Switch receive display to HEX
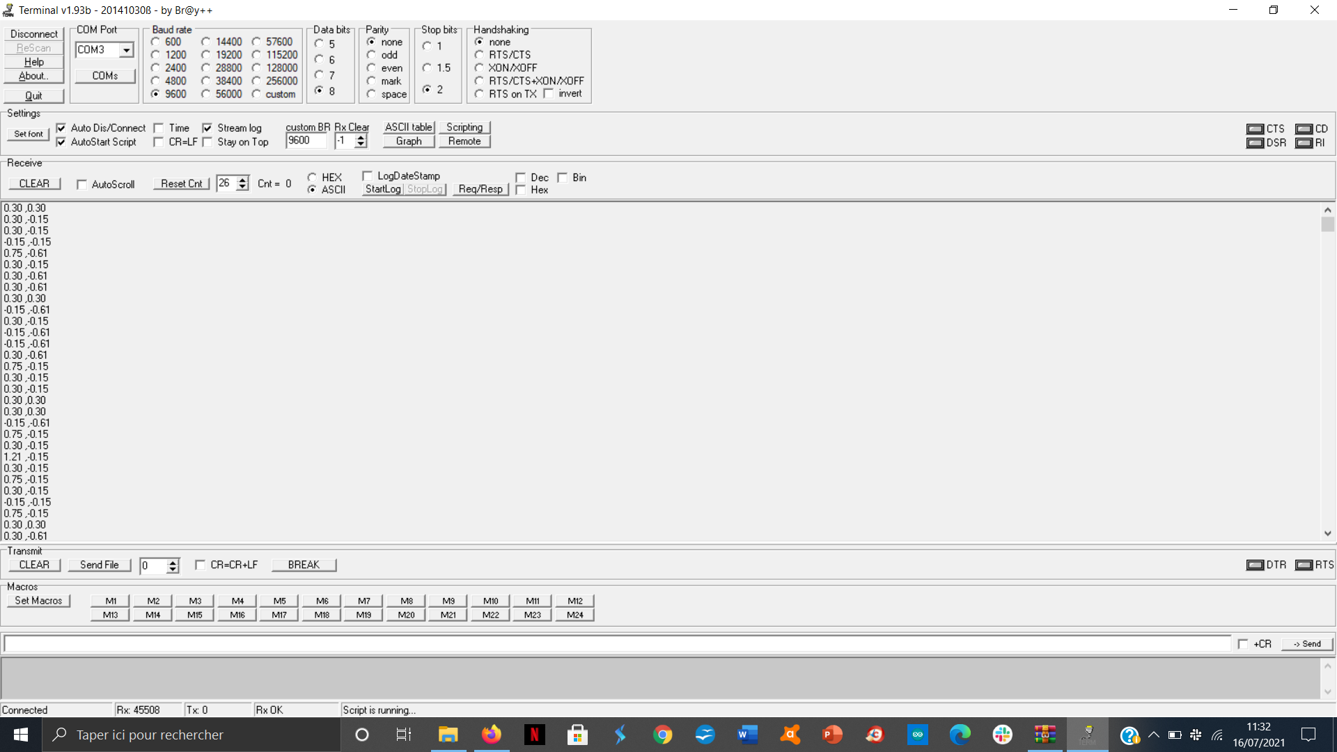 click(312, 178)
